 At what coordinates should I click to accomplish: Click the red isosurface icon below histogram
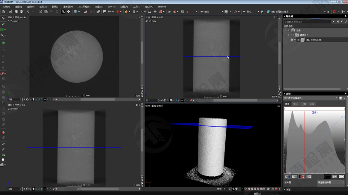pos(302,177)
